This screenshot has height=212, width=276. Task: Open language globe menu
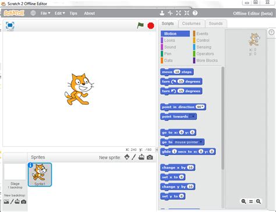click(x=33, y=13)
